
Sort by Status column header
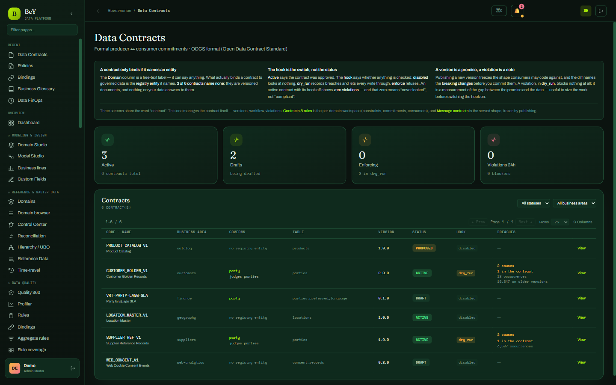tap(419, 232)
